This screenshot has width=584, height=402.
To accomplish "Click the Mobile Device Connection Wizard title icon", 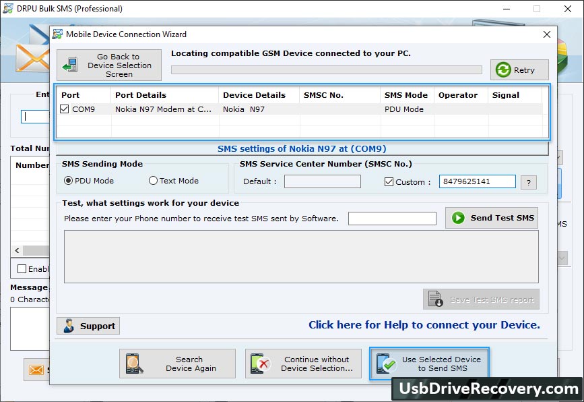I will (57, 34).
